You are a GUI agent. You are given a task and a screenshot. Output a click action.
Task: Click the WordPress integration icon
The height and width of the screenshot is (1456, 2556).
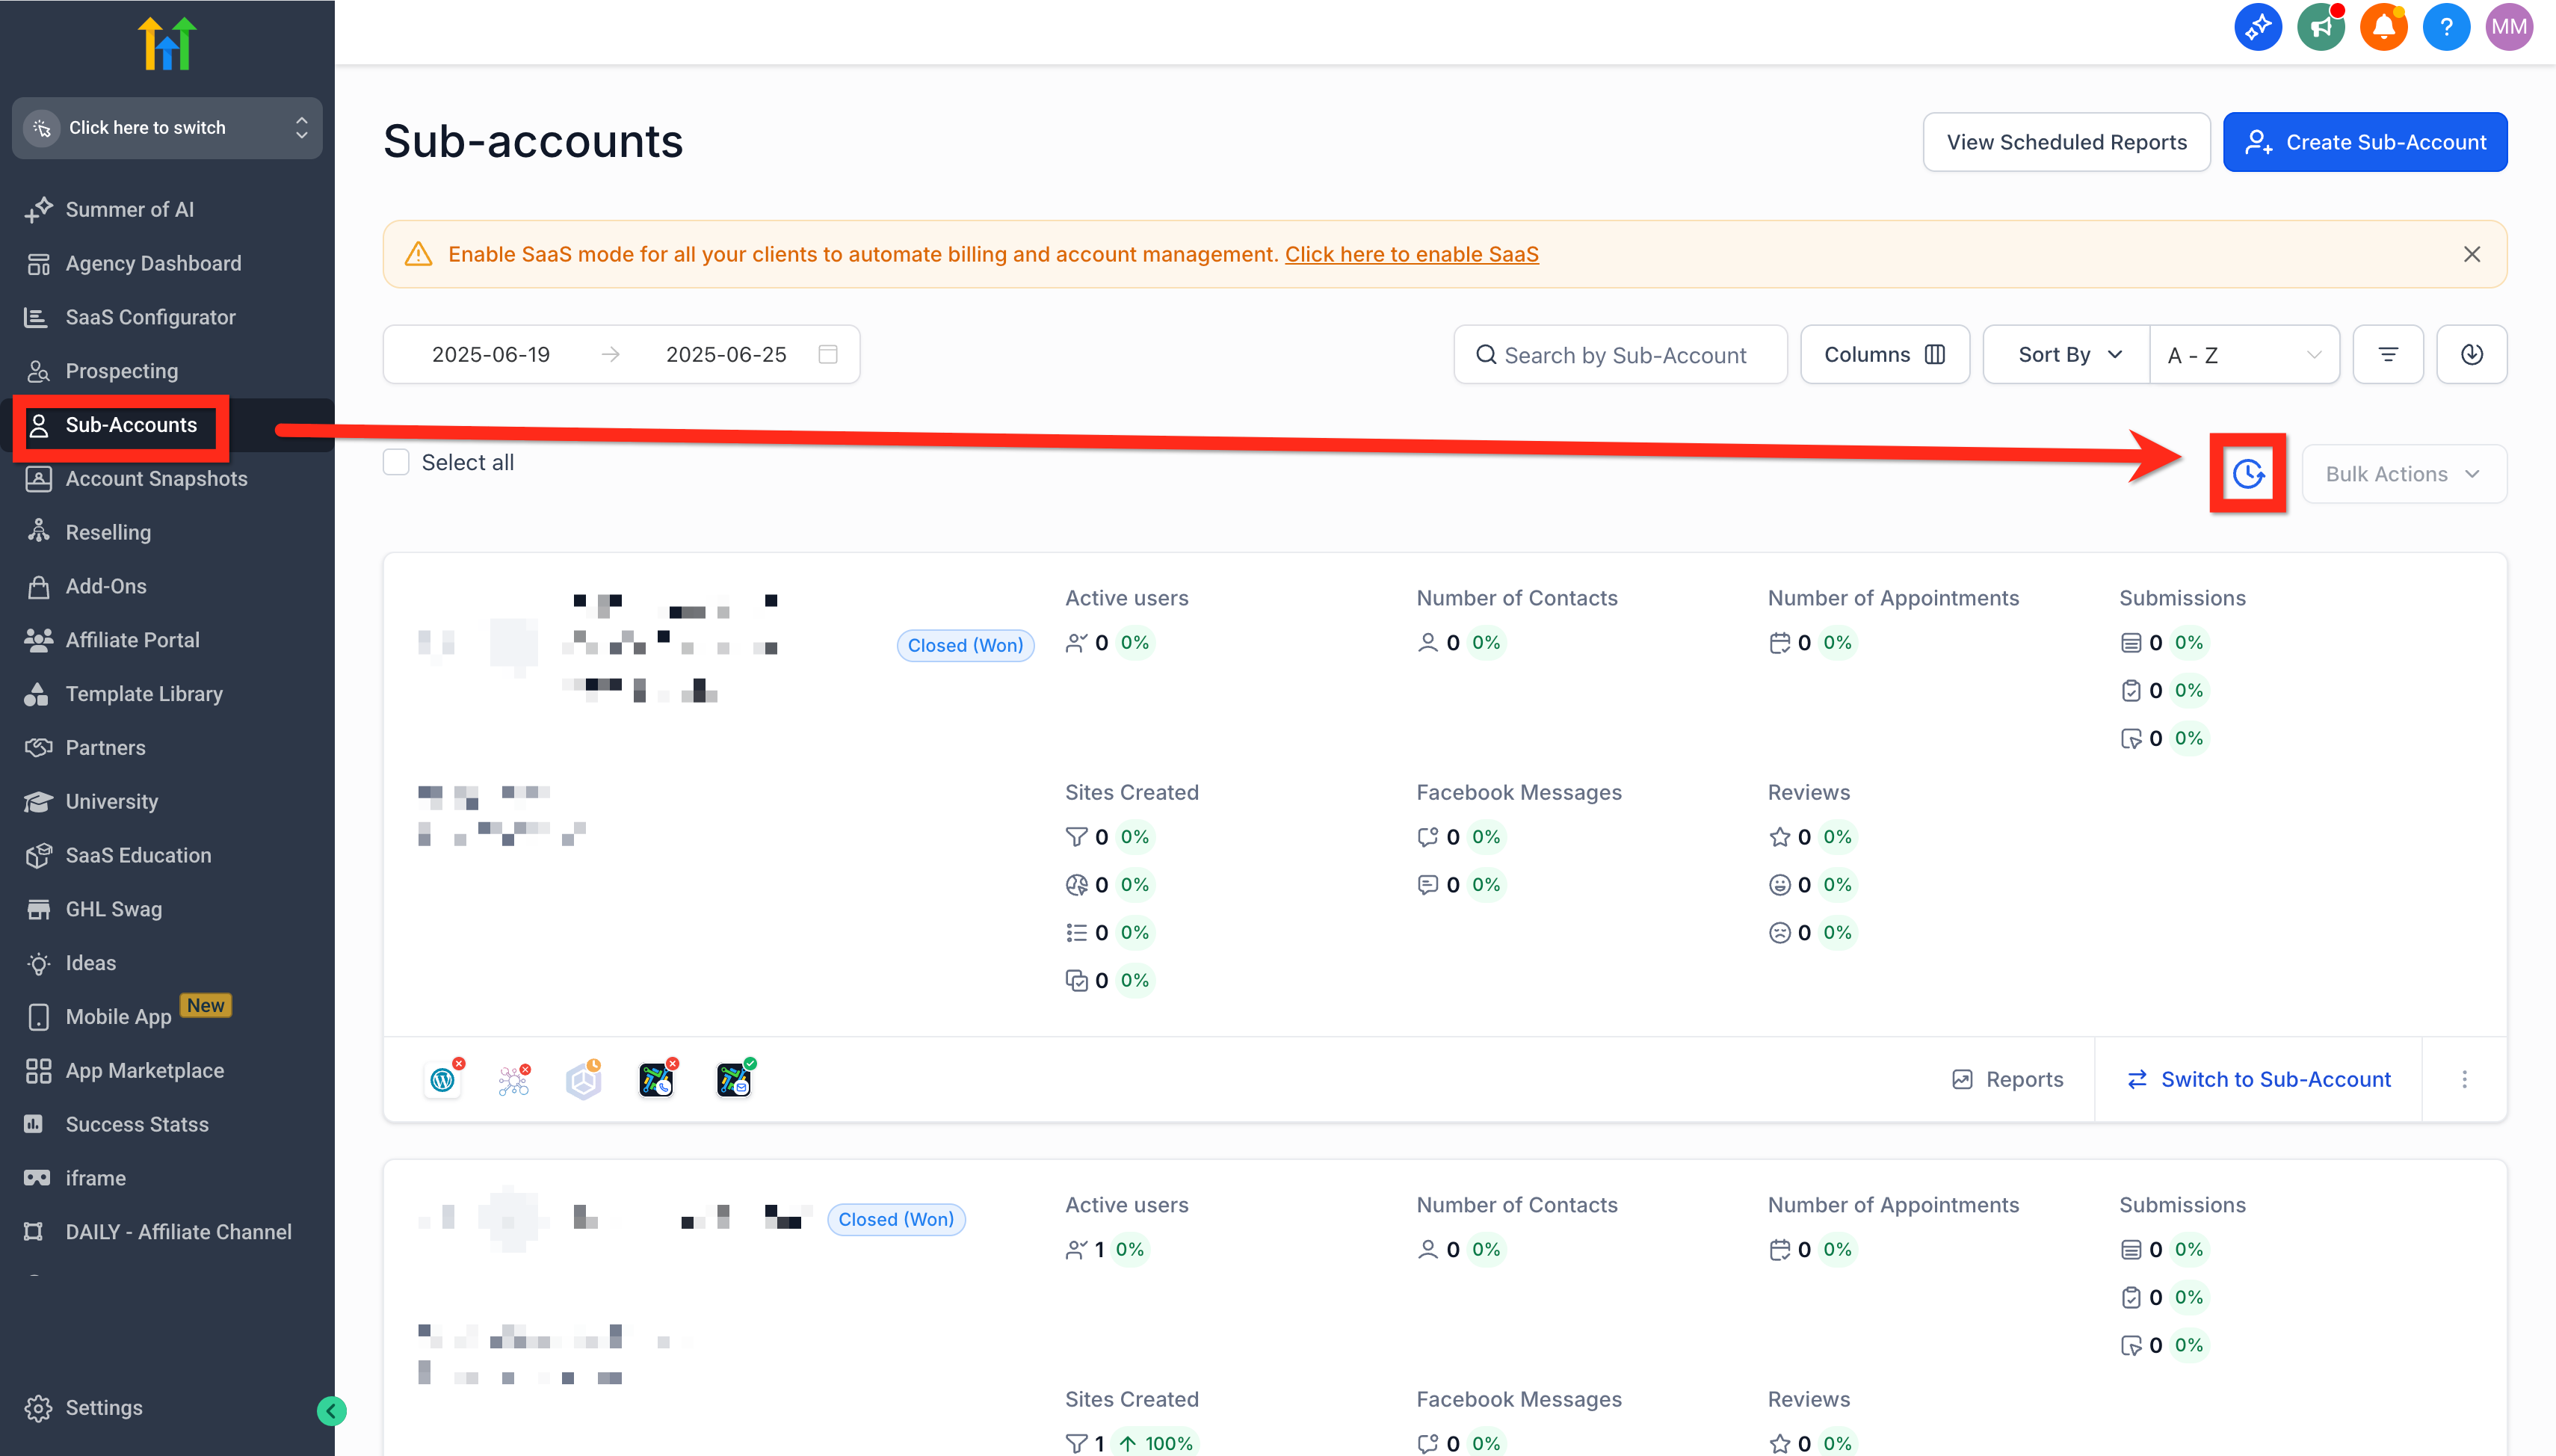[x=443, y=1079]
